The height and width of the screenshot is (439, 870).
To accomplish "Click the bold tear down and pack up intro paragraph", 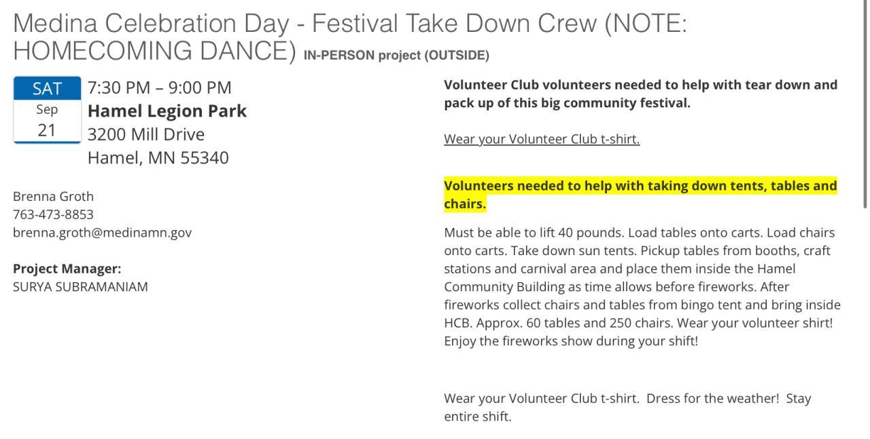I will tap(640, 94).
